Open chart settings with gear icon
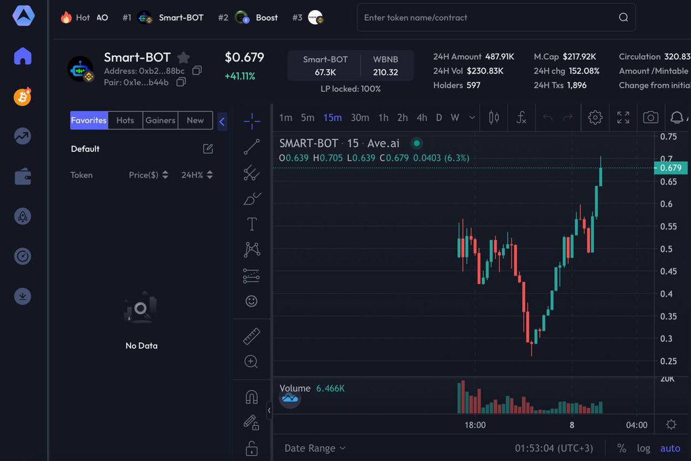 [x=595, y=117]
